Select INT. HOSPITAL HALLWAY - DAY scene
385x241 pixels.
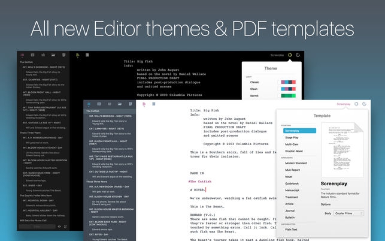click(x=40, y=210)
